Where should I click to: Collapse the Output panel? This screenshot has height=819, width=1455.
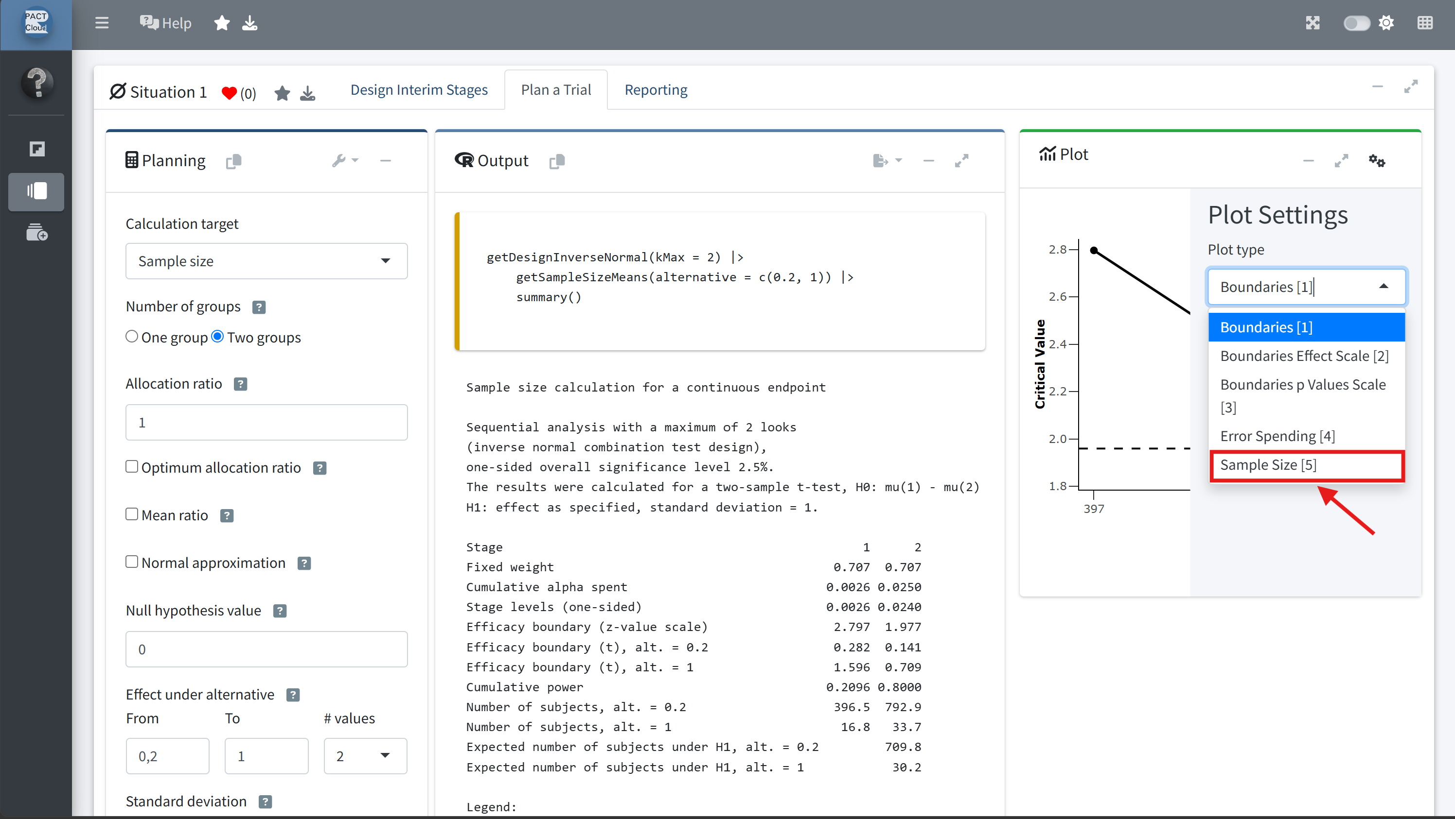coord(928,161)
